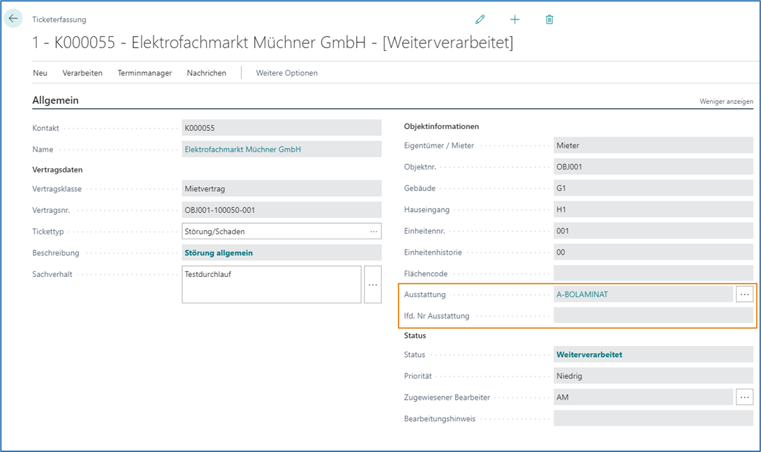This screenshot has height=452, width=761.
Task: Click the Einheitenhistorie field 00
Action: [653, 253]
